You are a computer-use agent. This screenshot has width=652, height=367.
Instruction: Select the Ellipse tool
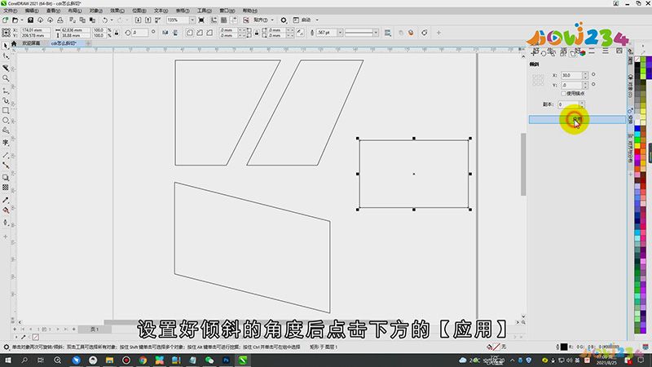point(6,121)
